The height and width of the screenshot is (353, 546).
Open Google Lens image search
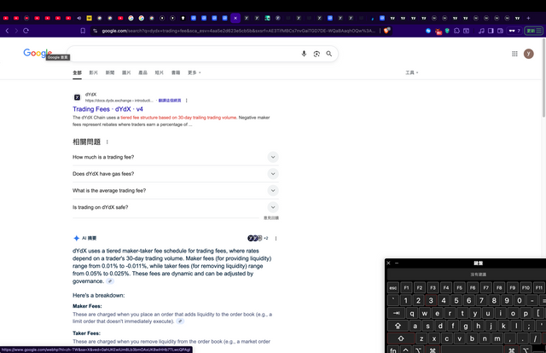point(317,54)
